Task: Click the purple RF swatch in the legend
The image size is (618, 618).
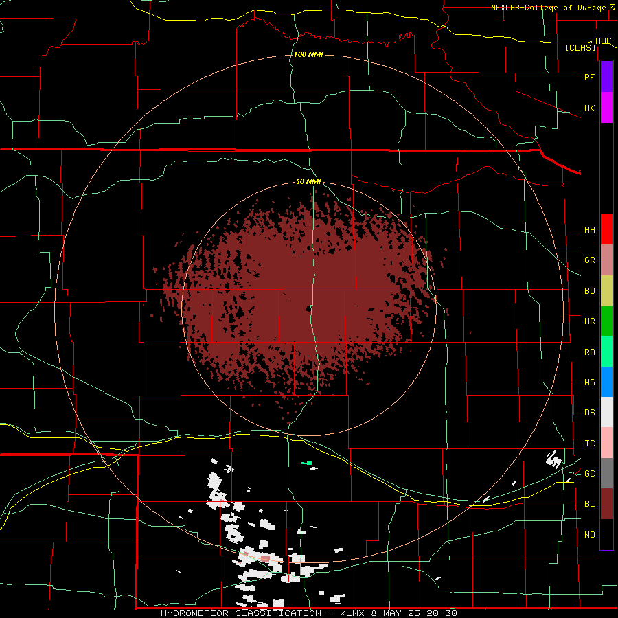Action: 606,77
